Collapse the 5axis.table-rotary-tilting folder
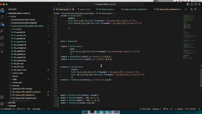The width and height of the screenshot is (202, 114). [10, 26]
